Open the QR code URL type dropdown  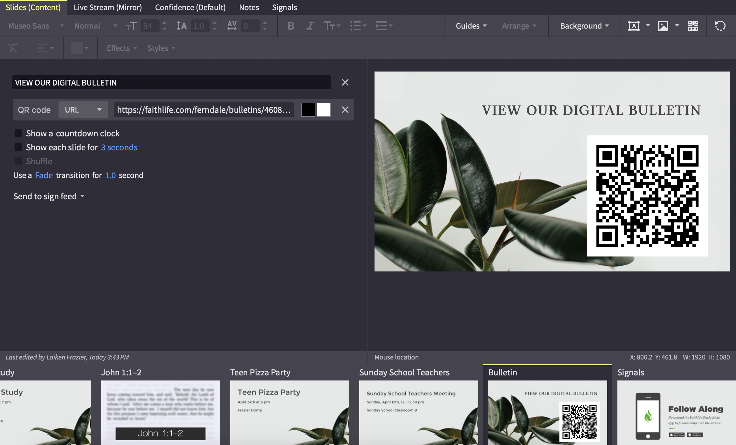pyautogui.click(x=83, y=110)
